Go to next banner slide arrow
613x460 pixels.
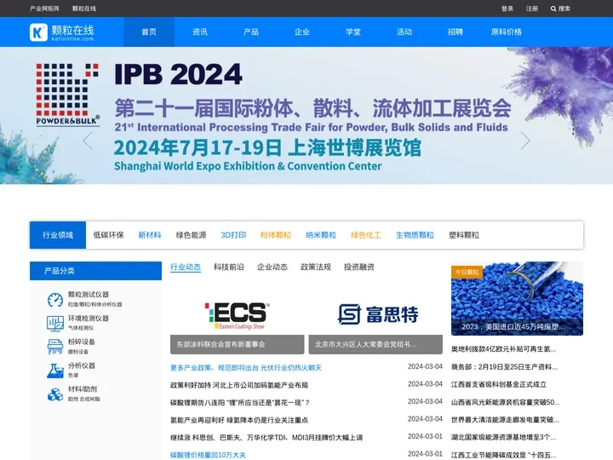525,141
